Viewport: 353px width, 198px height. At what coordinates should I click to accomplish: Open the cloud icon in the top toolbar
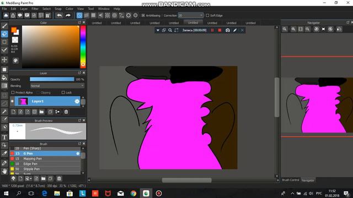[x=6, y=15]
